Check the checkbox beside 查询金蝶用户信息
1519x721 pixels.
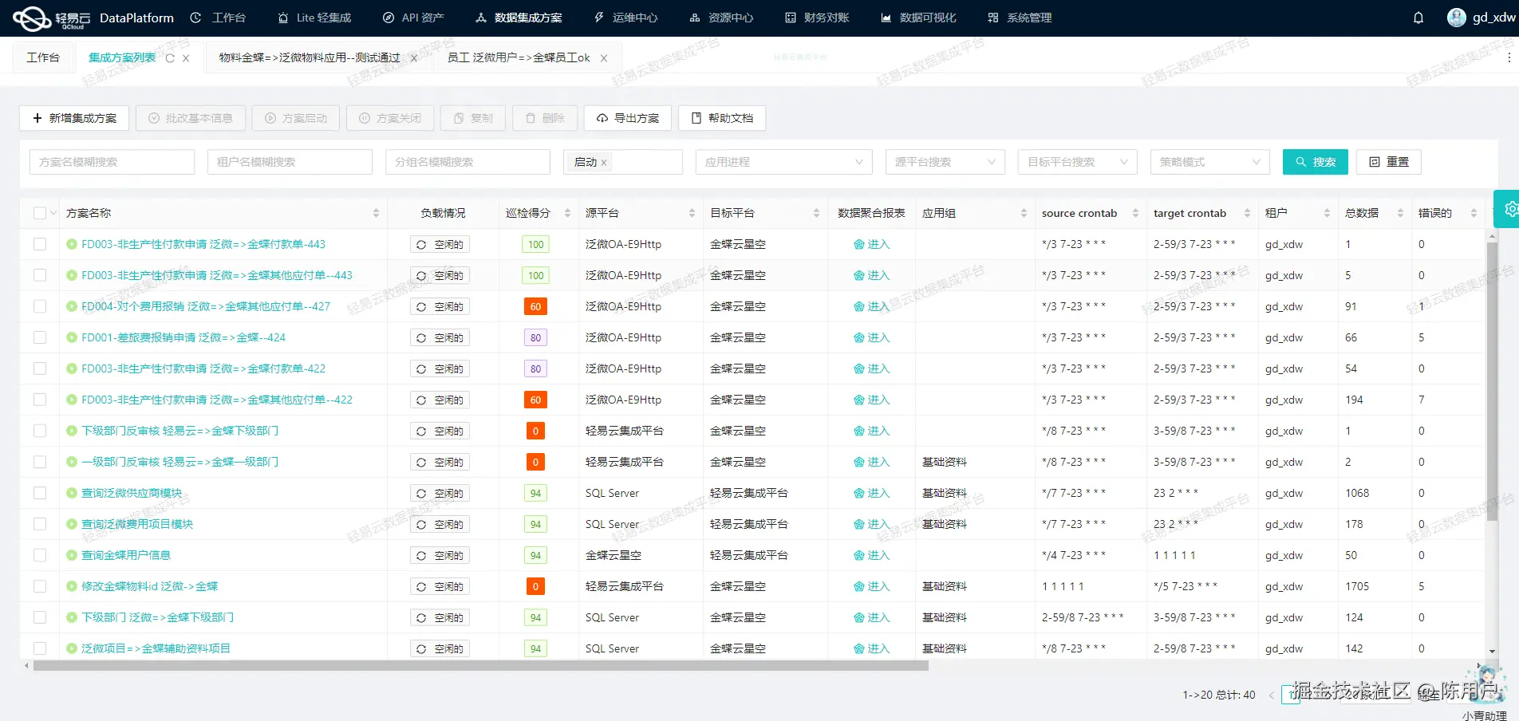[x=40, y=555]
